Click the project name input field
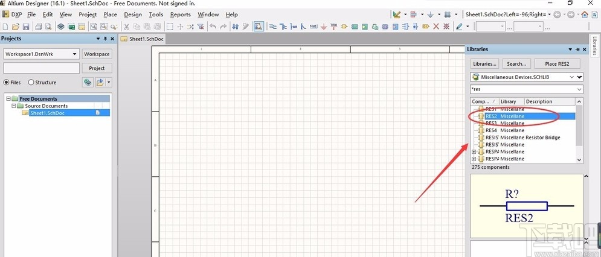This screenshot has width=601, height=257. pyautogui.click(x=42, y=68)
